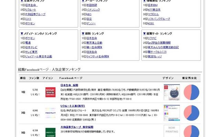The height and width of the screenshot is (137, 220).
Task: Open NTT東日本 ranking link
Action: (154, 10)
